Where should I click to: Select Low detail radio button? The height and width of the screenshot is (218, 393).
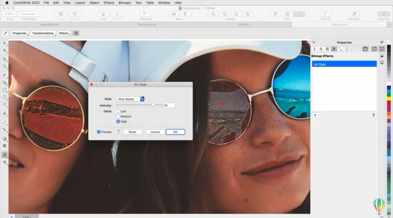point(118,112)
